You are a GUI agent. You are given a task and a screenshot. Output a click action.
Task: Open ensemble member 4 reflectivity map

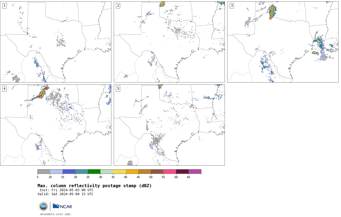tap(56, 125)
